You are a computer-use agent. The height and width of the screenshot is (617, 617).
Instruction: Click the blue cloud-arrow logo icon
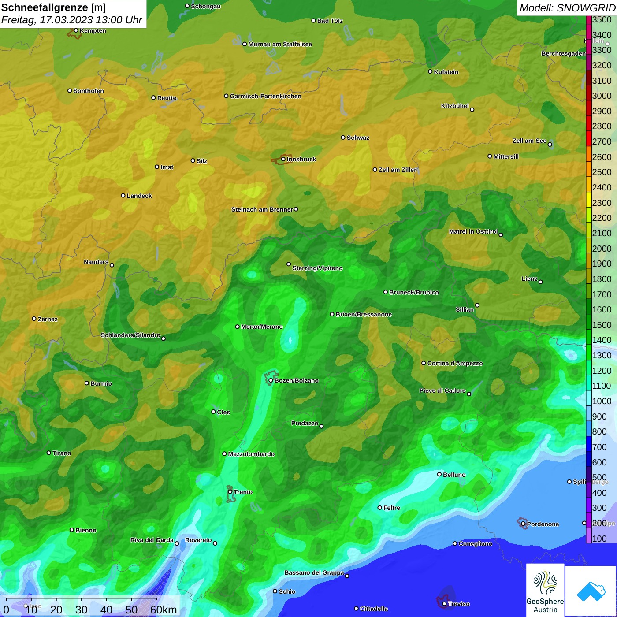pos(591,591)
